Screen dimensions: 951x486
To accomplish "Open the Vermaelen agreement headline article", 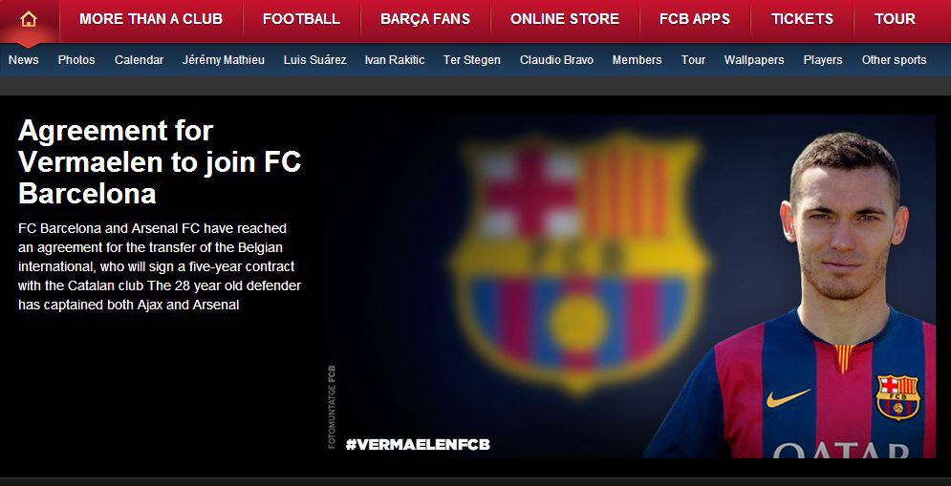I will pyautogui.click(x=160, y=161).
